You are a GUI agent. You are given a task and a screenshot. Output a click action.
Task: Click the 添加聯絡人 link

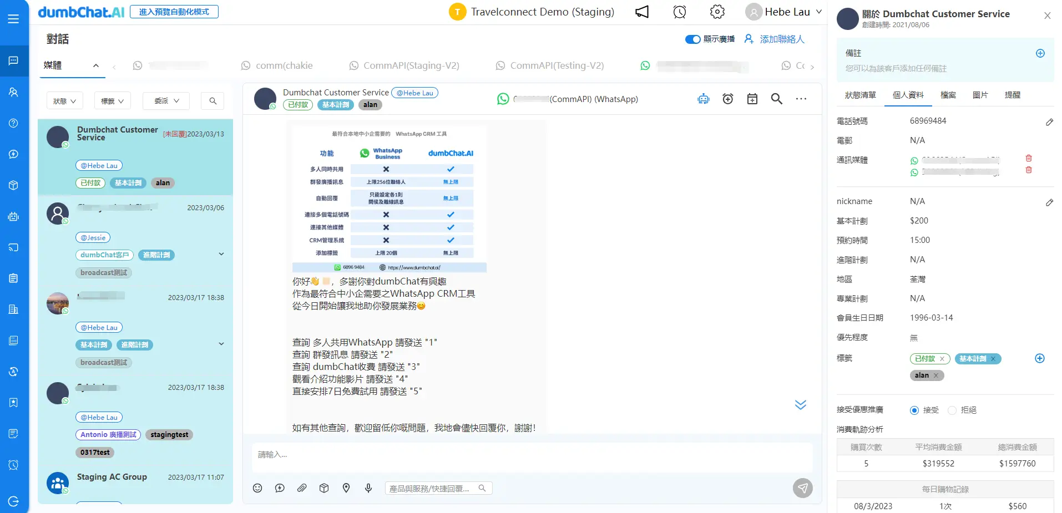click(775, 39)
